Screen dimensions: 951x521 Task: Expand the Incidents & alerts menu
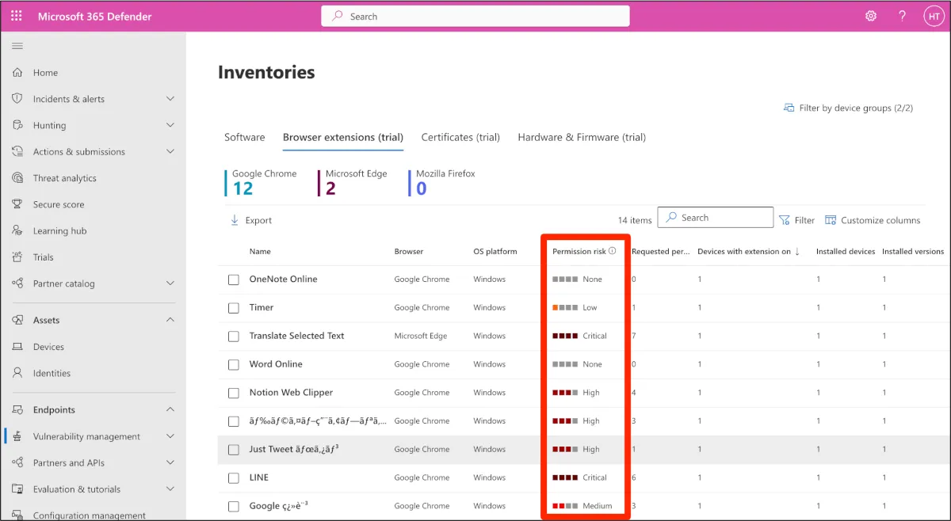[170, 99]
